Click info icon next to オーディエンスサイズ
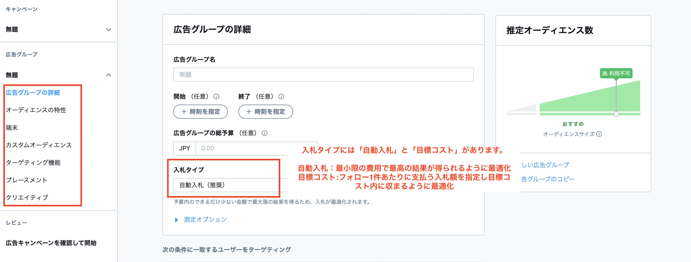This screenshot has width=691, height=262. click(x=599, y=134)
